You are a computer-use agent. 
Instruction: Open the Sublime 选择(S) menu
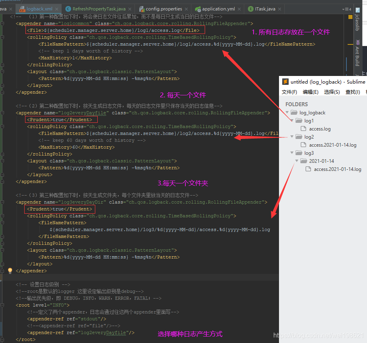click(x=332, y=92)
